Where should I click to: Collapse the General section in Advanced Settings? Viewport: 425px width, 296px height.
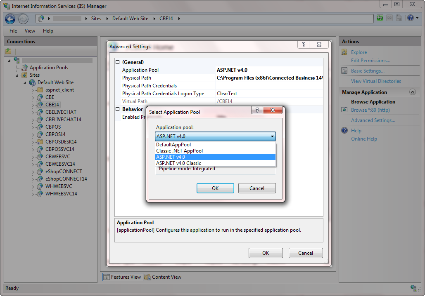click(118, 62)
